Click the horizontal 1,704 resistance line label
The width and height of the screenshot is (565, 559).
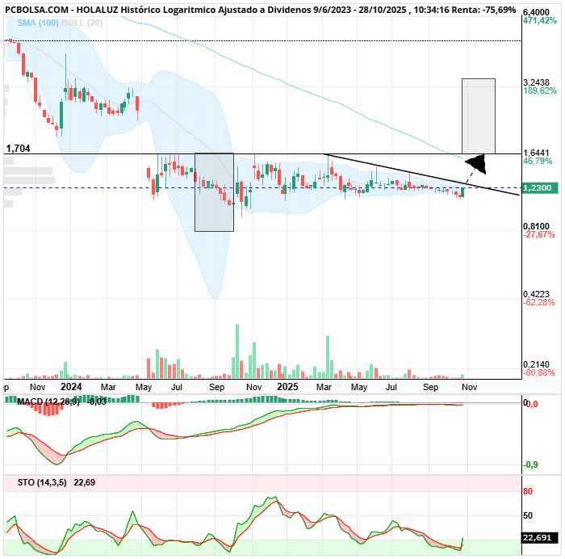18,149
